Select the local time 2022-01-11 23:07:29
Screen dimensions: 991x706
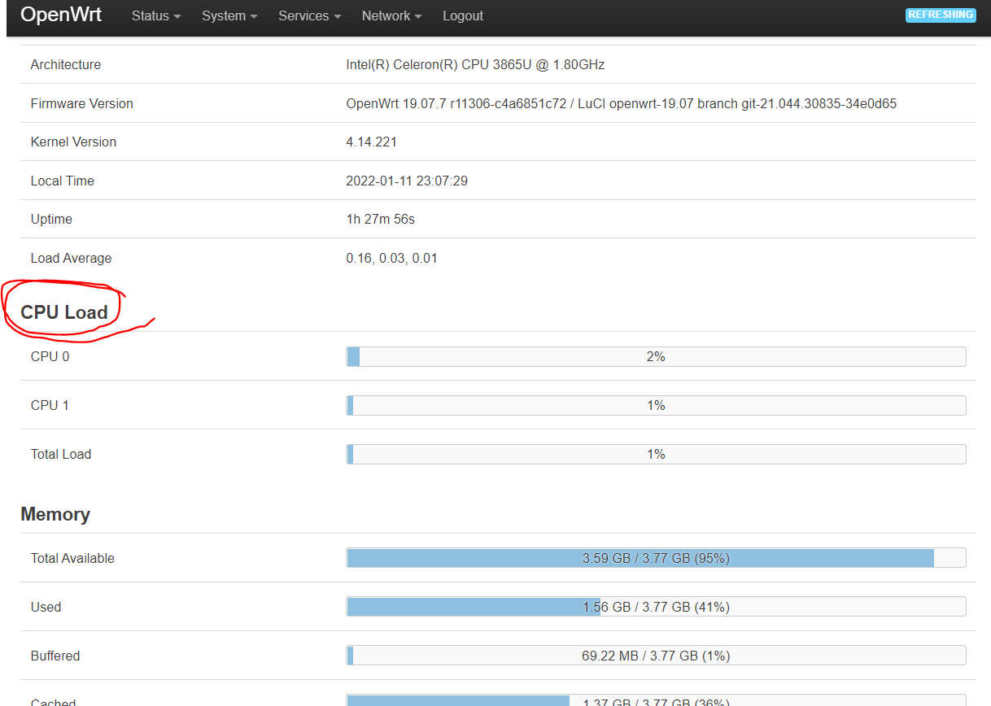[407, 181]
